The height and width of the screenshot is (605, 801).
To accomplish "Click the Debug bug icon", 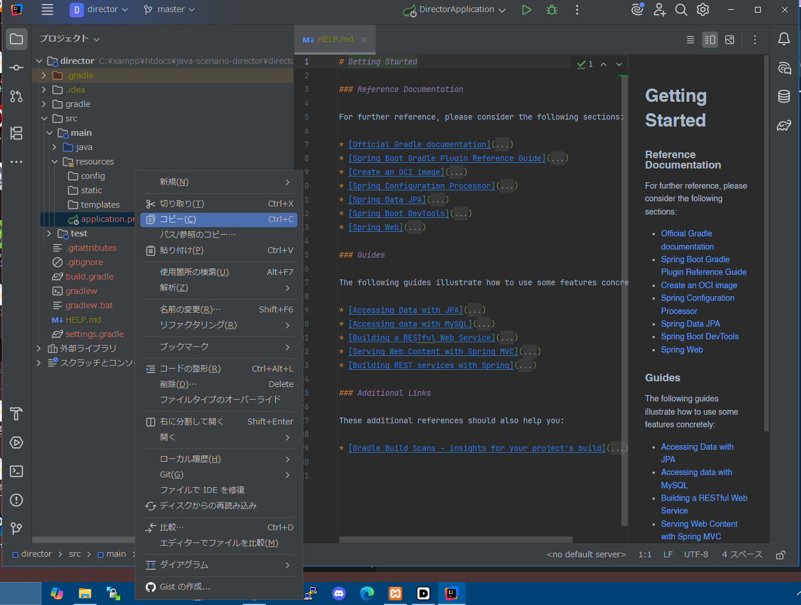I will pos(552,10).
